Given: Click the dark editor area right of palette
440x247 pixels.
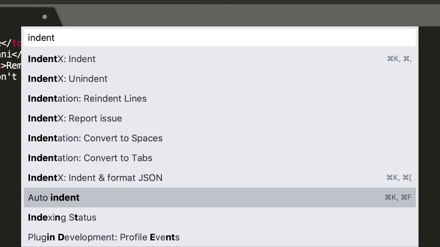Looking at the screenshot, I should (x=429, y=137).
